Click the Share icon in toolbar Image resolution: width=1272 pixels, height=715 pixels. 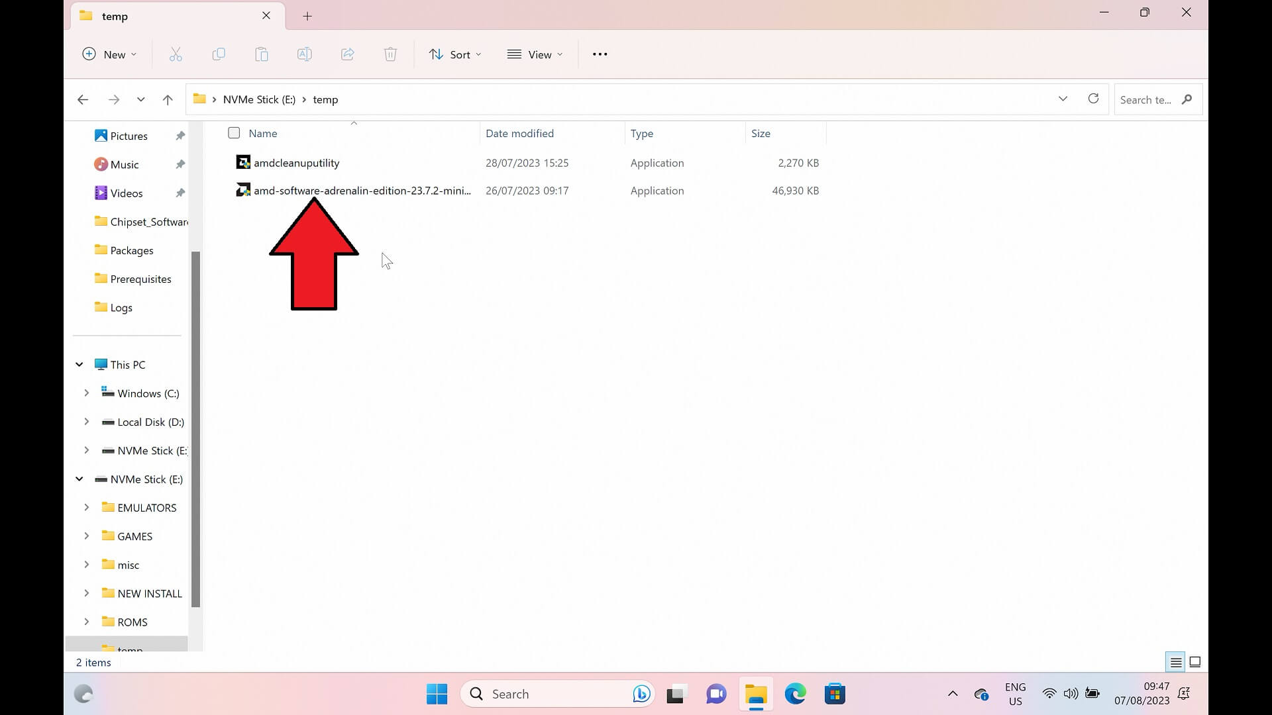[347, 54]
